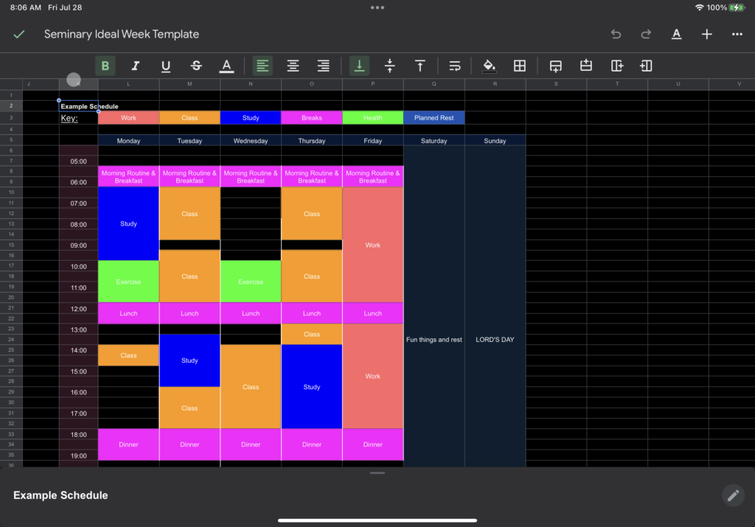Image resolution: width=755 pixels, height=527 pixels.
Task: Apply strikethrough formatting
Action: coord(196,66)
